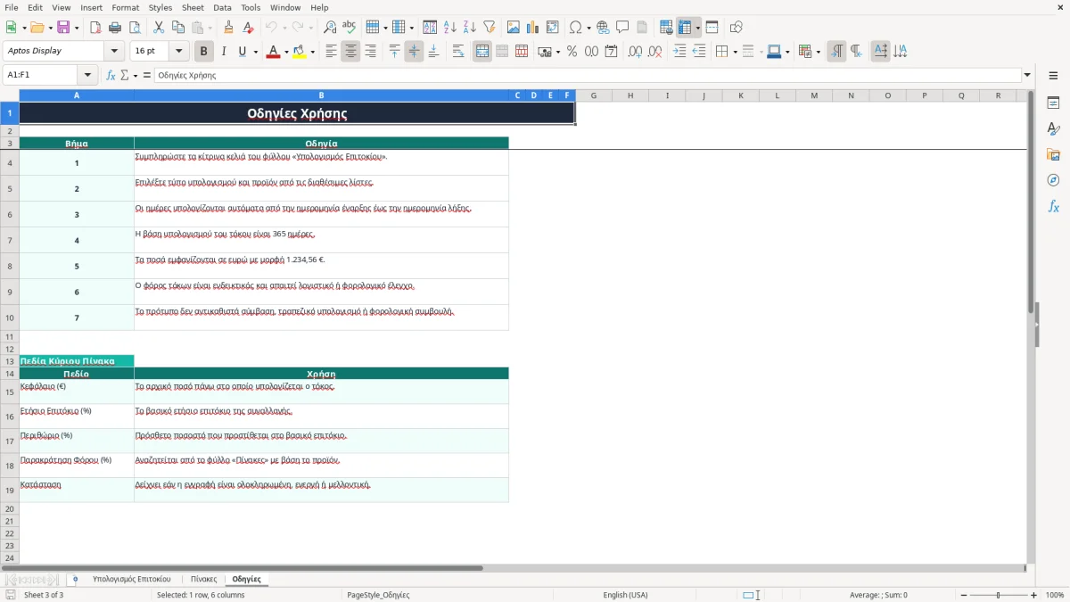Toggle Italic formatting
Screen dimensions: 1070x602
[x=223, y=52]
